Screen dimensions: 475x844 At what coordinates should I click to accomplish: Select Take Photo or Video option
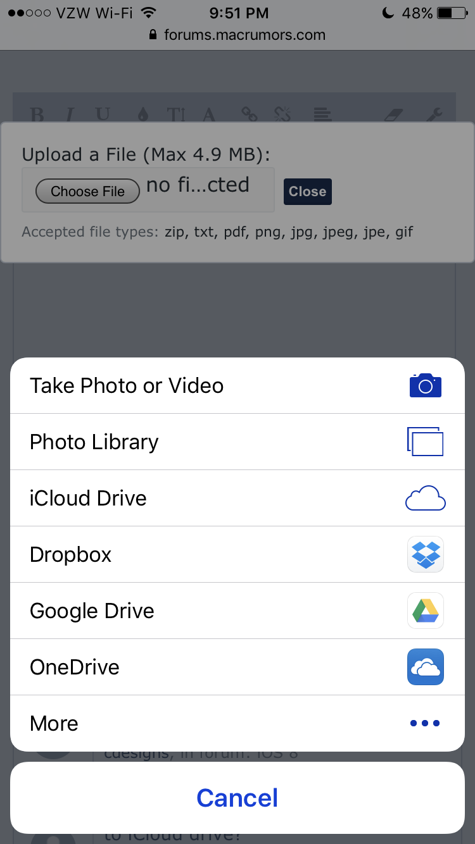(x=237, y=386)
